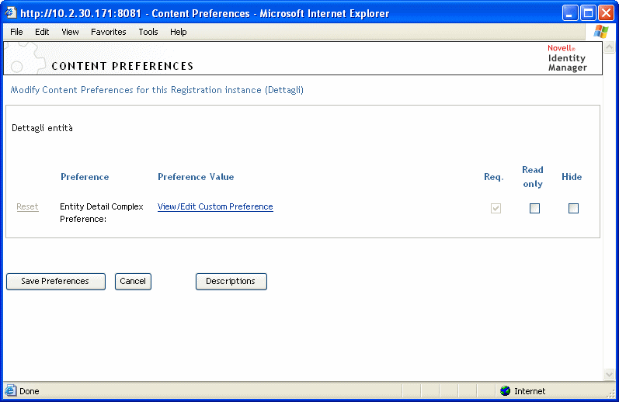Open View/Edit Custom Preference link
619x402 pixels.
point(215,206)
